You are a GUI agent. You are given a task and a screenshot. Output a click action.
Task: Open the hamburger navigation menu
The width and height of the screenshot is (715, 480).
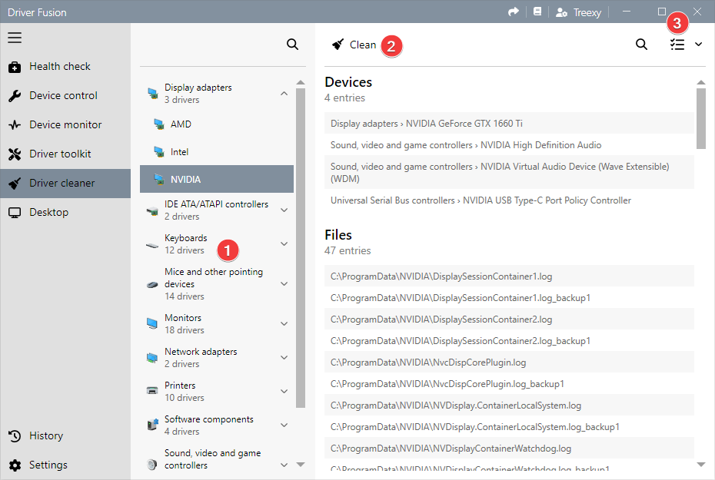(x=15, y=38)
